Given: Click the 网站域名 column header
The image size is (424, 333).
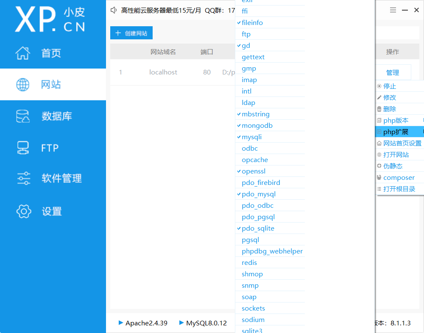Looking at the screenshot, I should (x=163, y=52).
